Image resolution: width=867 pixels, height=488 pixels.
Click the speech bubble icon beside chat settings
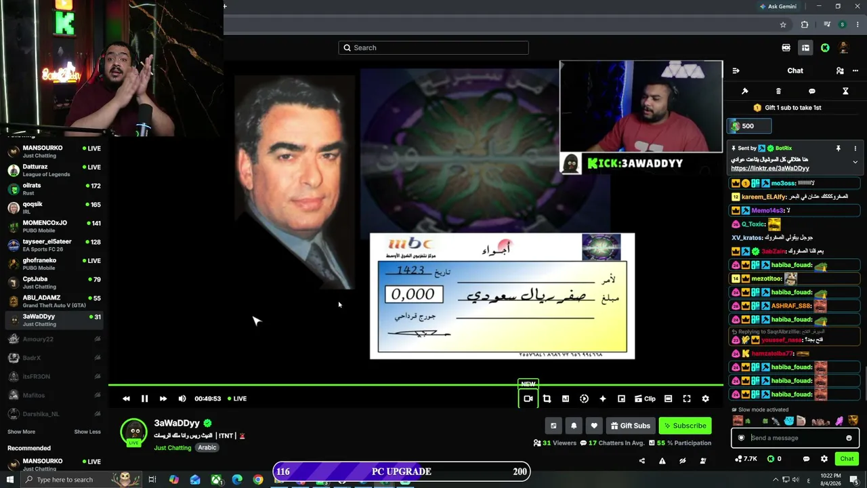tap(806, 459)
